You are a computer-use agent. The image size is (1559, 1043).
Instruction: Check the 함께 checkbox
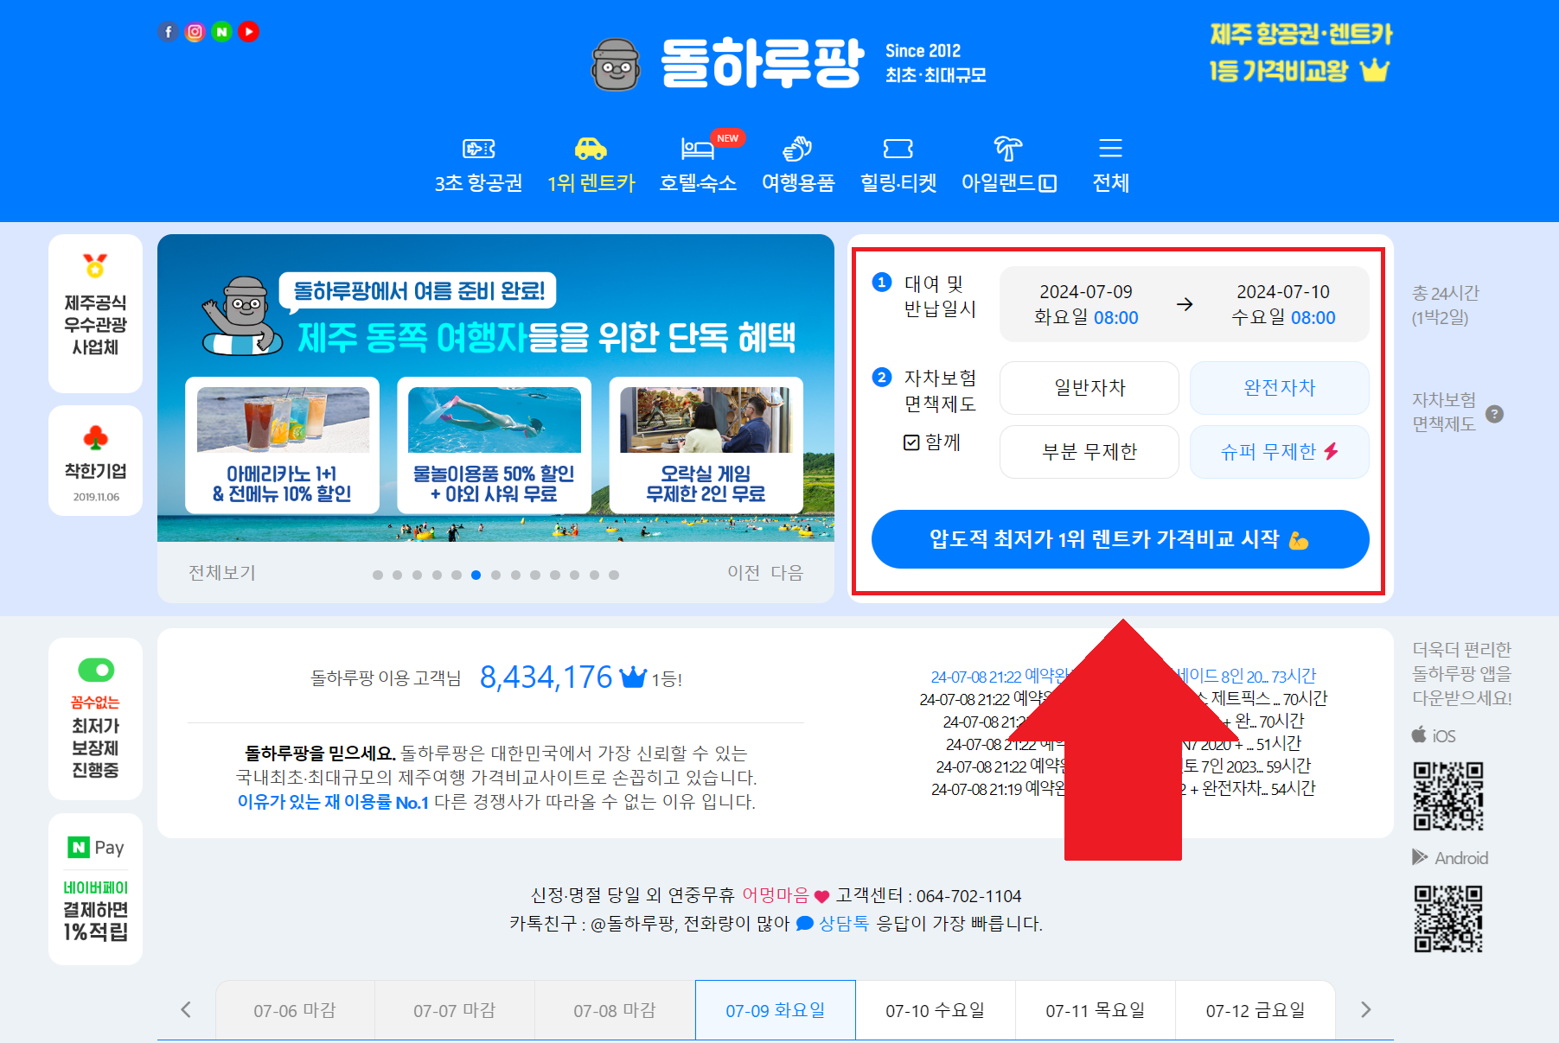tap(910, 442)
